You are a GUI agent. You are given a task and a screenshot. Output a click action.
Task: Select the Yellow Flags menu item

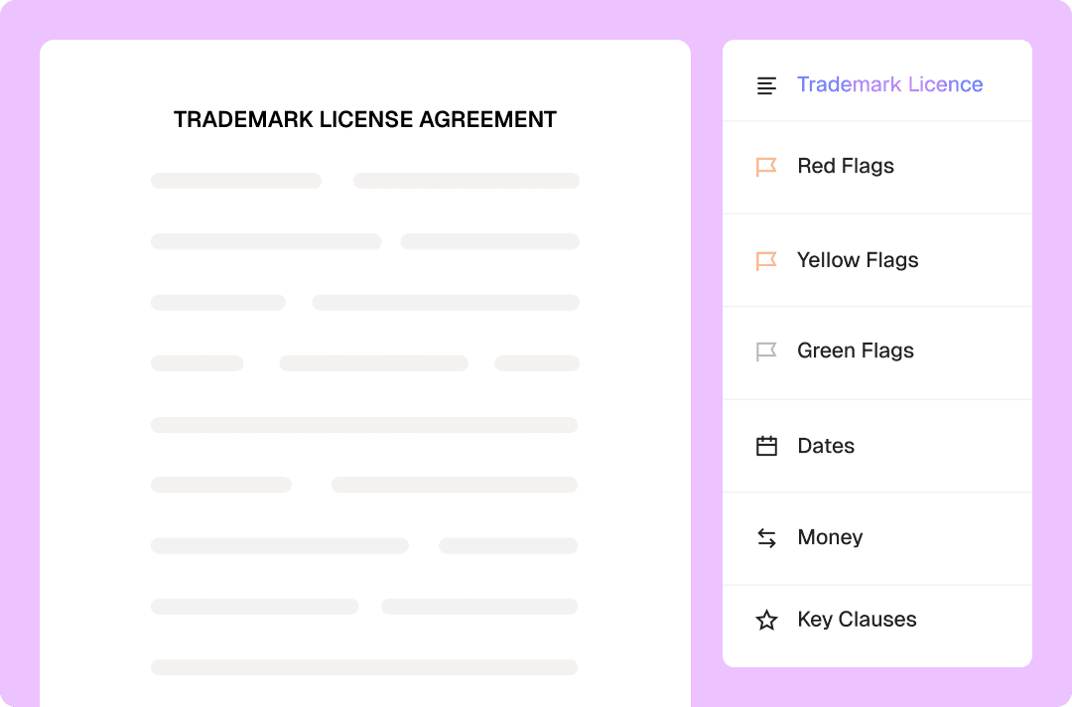tap(877, 260)
